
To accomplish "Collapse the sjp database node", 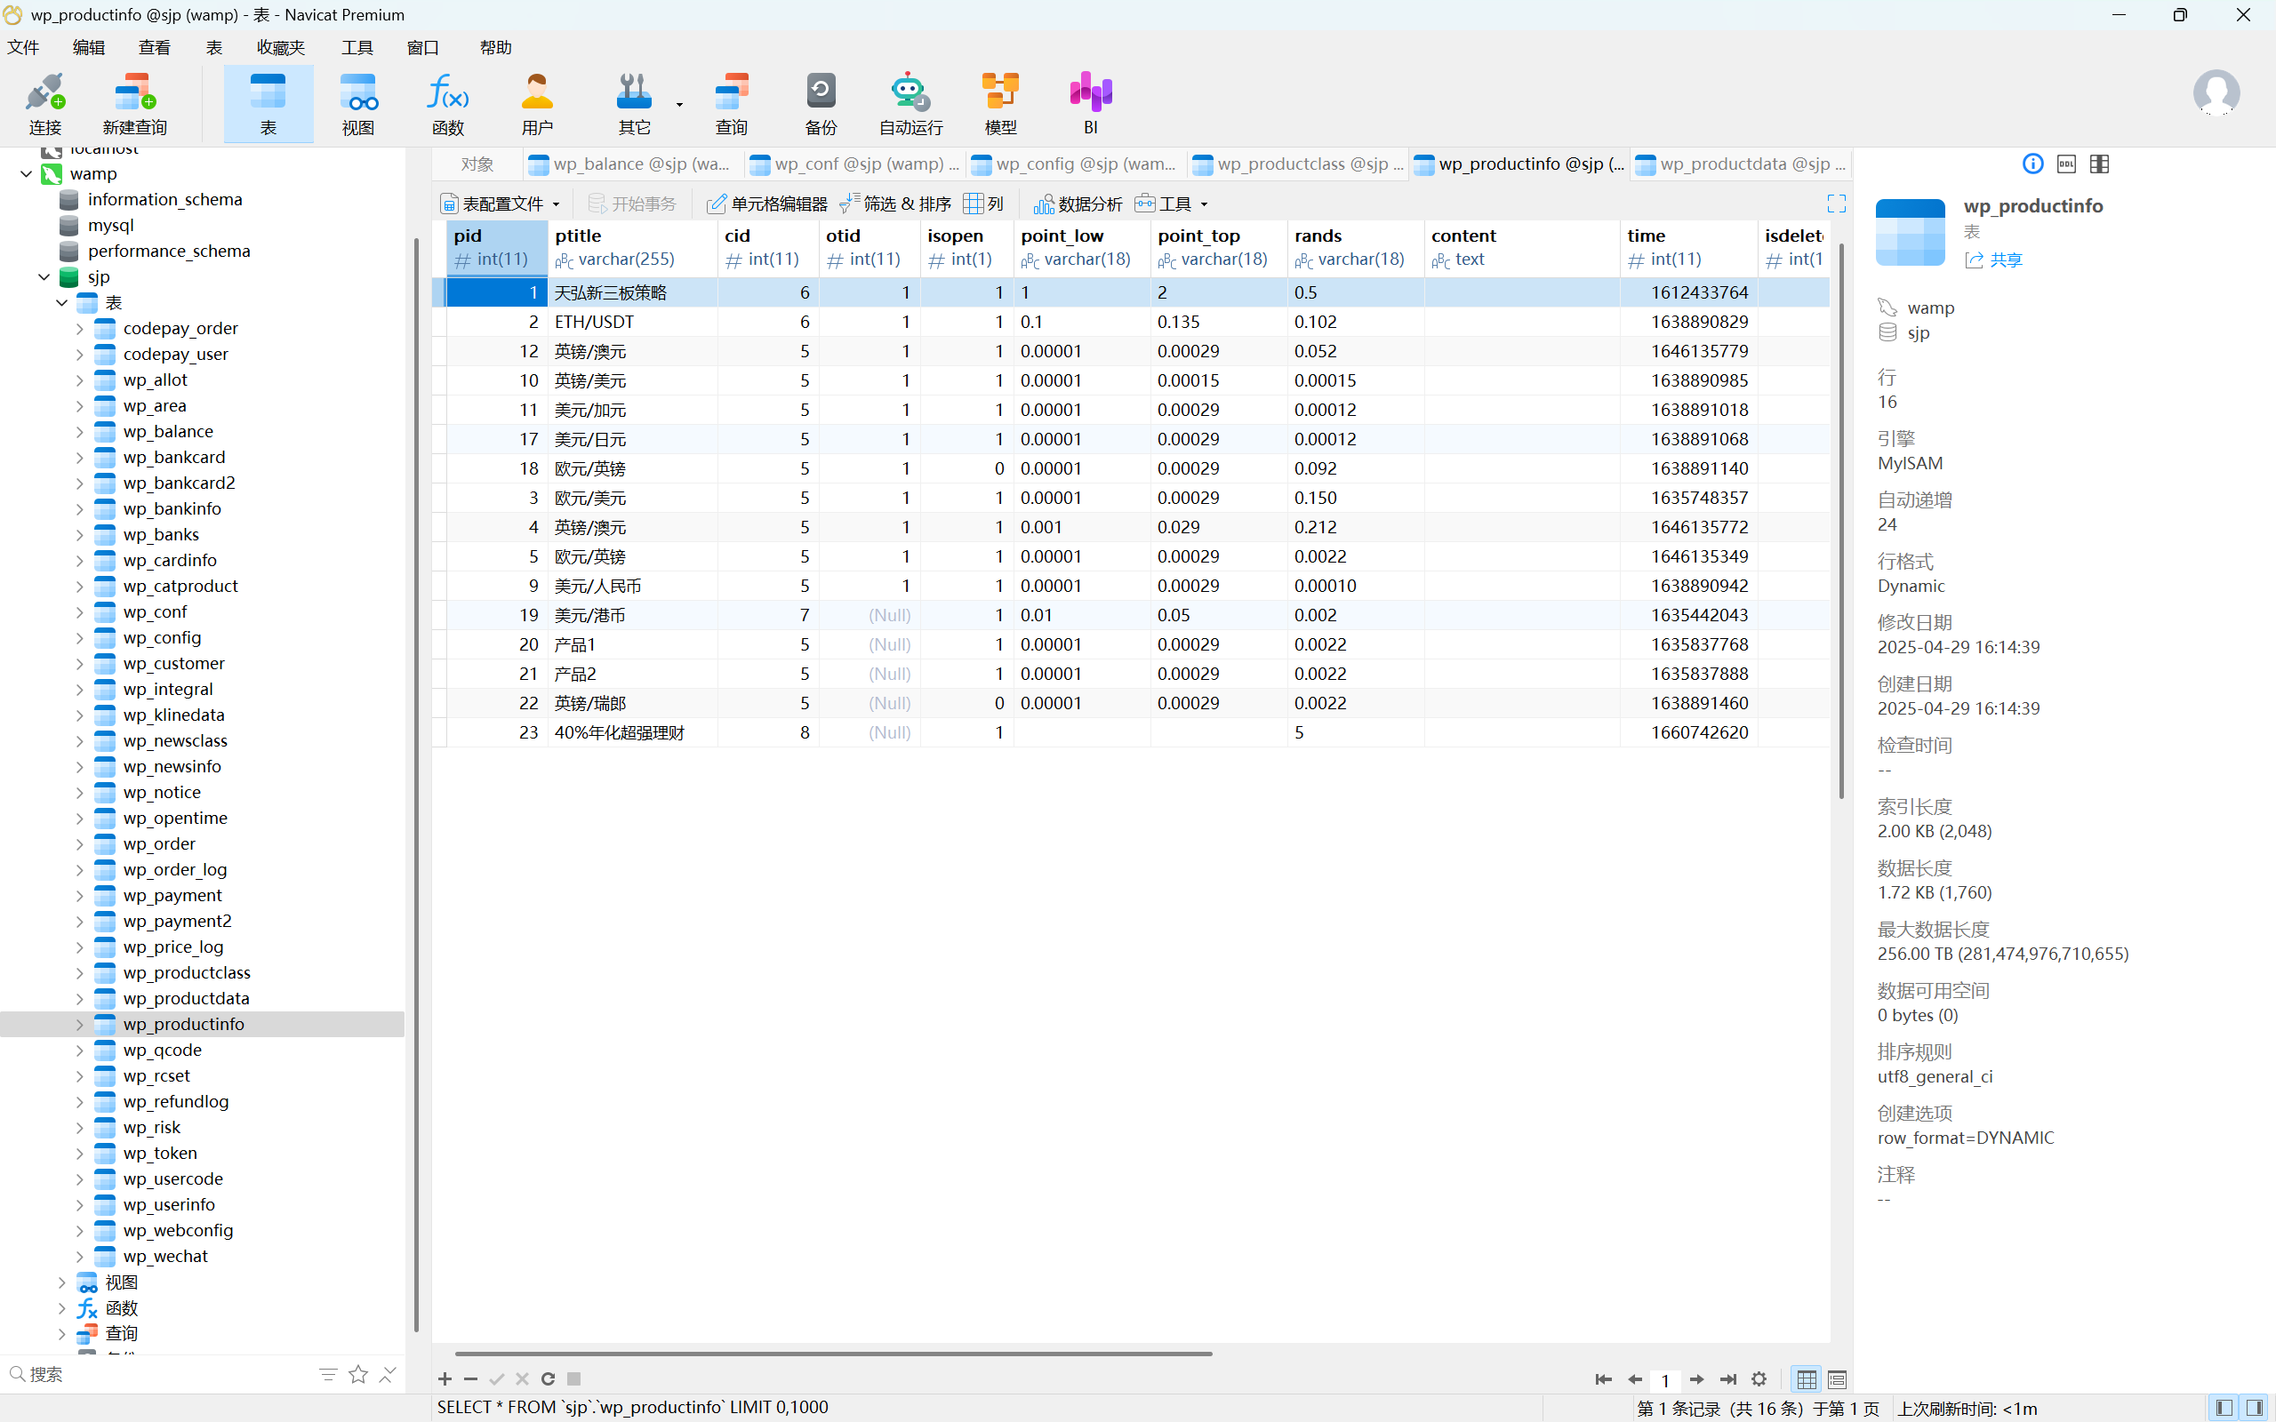I will point(44,277).
